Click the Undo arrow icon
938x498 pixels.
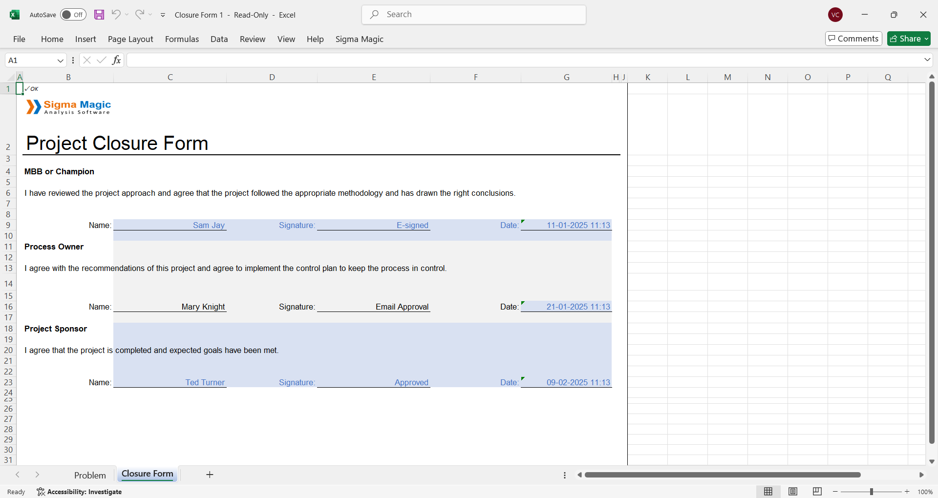[x=116, y=15]
